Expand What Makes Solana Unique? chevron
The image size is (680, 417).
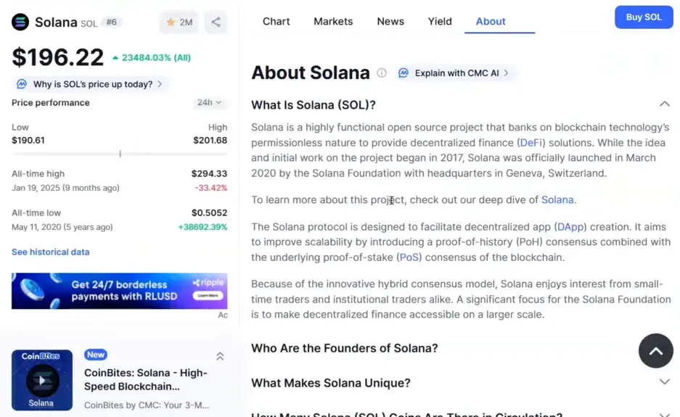(664, 382)
